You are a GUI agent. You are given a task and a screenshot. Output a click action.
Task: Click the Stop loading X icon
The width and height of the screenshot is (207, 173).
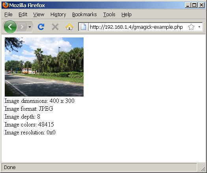[55, 27]
